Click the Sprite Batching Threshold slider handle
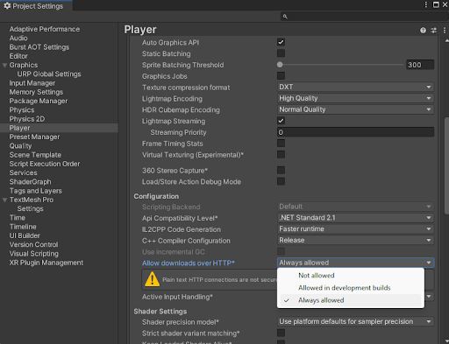Screen dimensions: 449x344 tap(280, 65)
